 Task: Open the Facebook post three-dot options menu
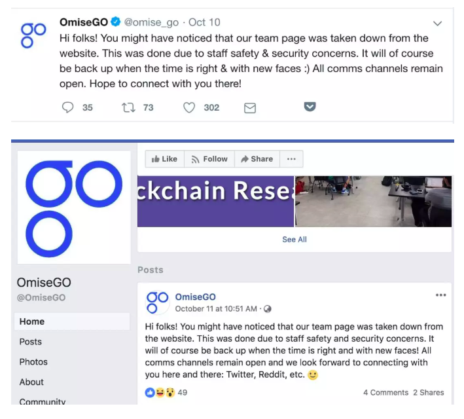440,295
